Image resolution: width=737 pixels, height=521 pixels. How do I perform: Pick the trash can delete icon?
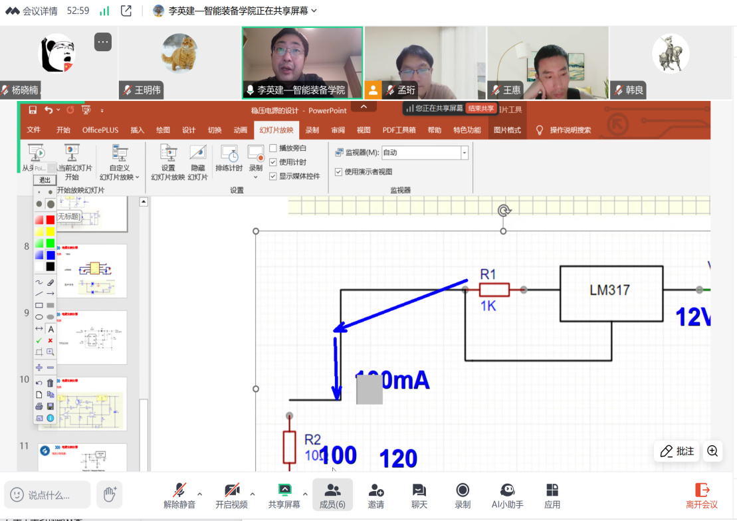click(x=51, y=383)
